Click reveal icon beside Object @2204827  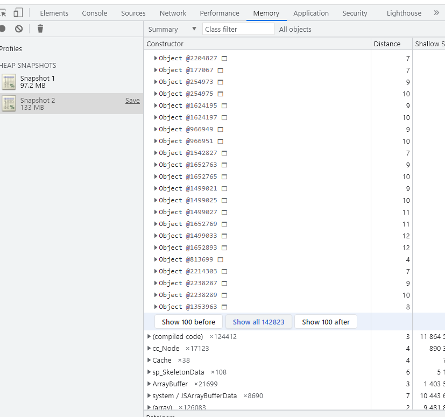click(224, 58)
